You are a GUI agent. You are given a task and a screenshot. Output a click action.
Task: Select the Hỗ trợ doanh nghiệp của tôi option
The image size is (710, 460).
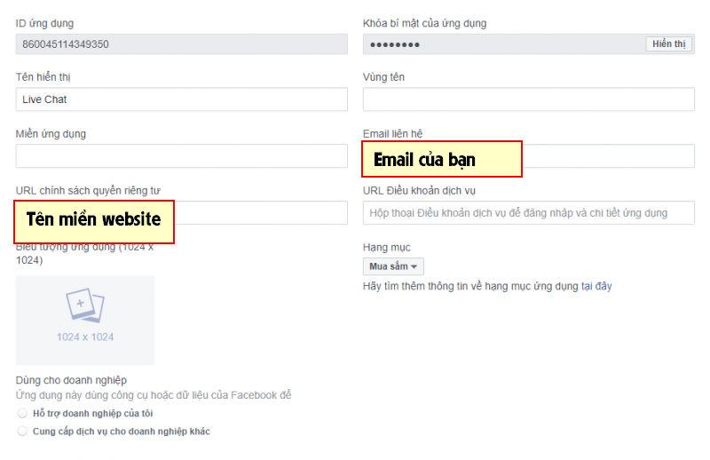click(x=22, y=414)
